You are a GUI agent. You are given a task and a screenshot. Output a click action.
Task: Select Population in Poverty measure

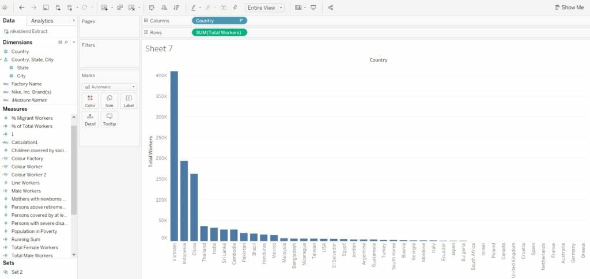tap(34, 231)
